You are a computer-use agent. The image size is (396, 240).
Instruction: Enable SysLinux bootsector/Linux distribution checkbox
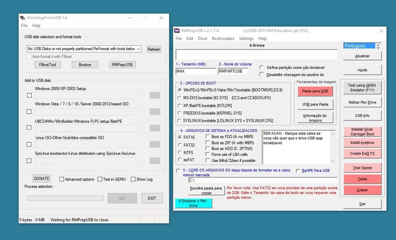point(29,161)
